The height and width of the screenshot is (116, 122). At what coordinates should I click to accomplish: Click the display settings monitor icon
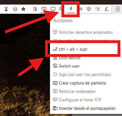click(x=53, y=9)
